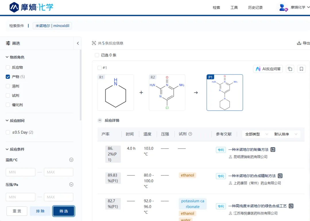Uncheck the 产物 checkbox

(8, 77)
